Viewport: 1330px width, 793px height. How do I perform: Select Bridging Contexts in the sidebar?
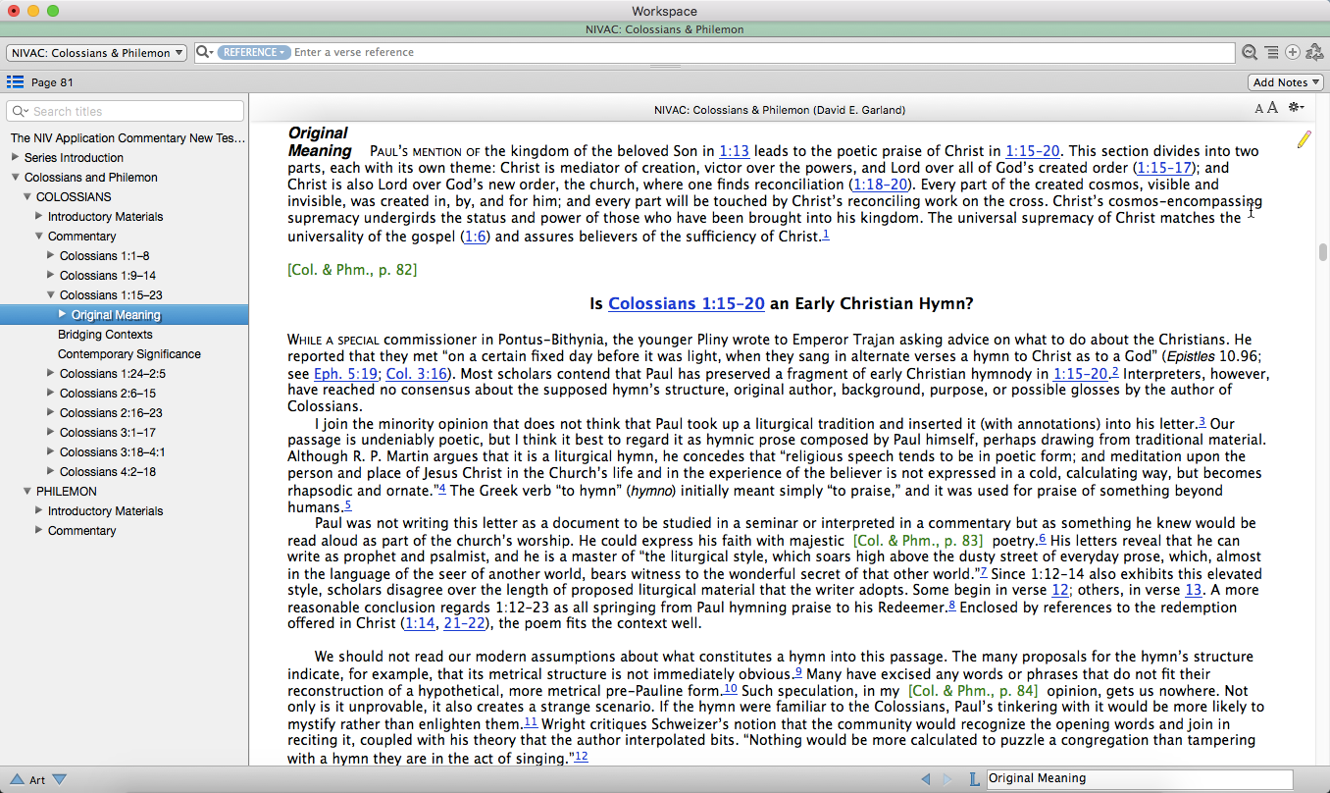(x=105, y=335)
